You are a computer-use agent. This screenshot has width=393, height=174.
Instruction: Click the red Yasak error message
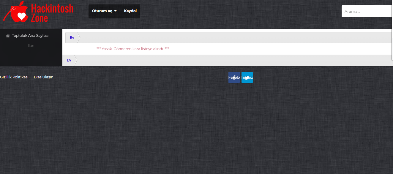(133, 49)
